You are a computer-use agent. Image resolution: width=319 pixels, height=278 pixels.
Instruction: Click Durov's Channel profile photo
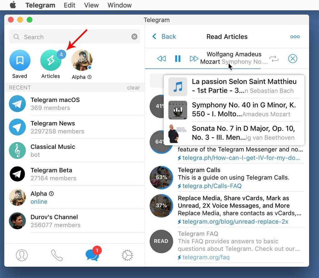(x=17, y=221)
